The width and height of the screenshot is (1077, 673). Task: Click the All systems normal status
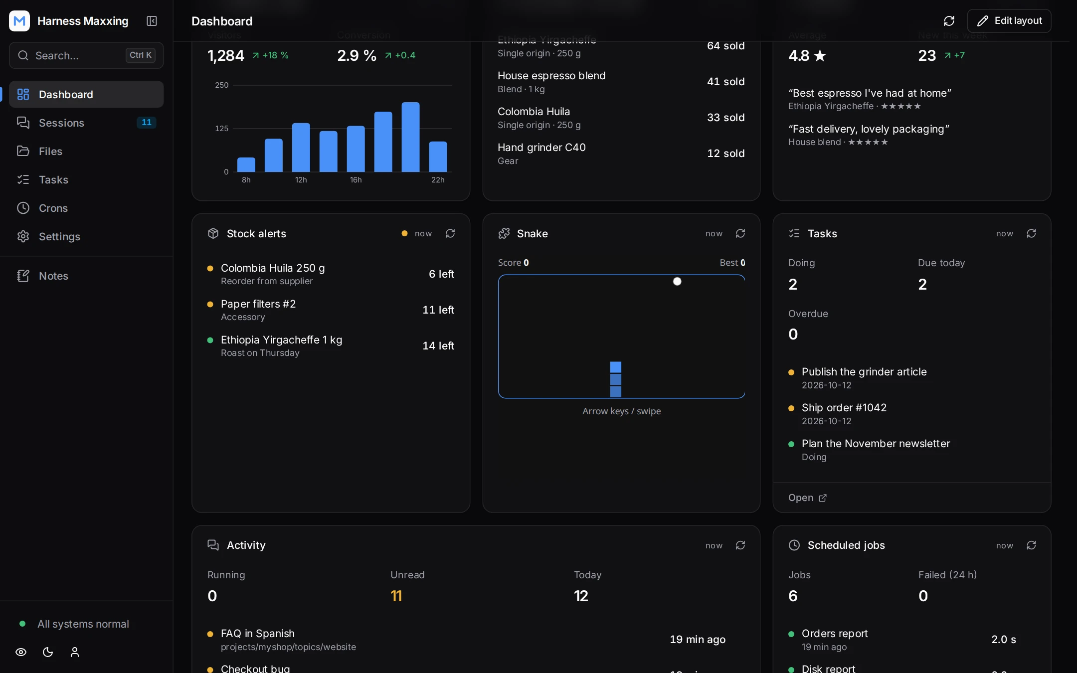[x=74, y=624]
